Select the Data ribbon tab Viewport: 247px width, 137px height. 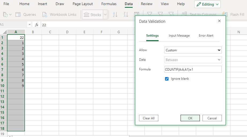pyautogui.click(x=129, y=4)
